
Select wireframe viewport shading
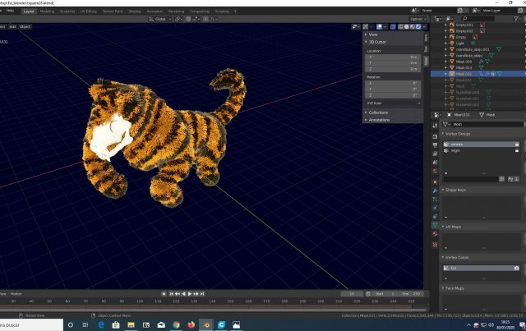pyautogui.click(x=400, y=26)
